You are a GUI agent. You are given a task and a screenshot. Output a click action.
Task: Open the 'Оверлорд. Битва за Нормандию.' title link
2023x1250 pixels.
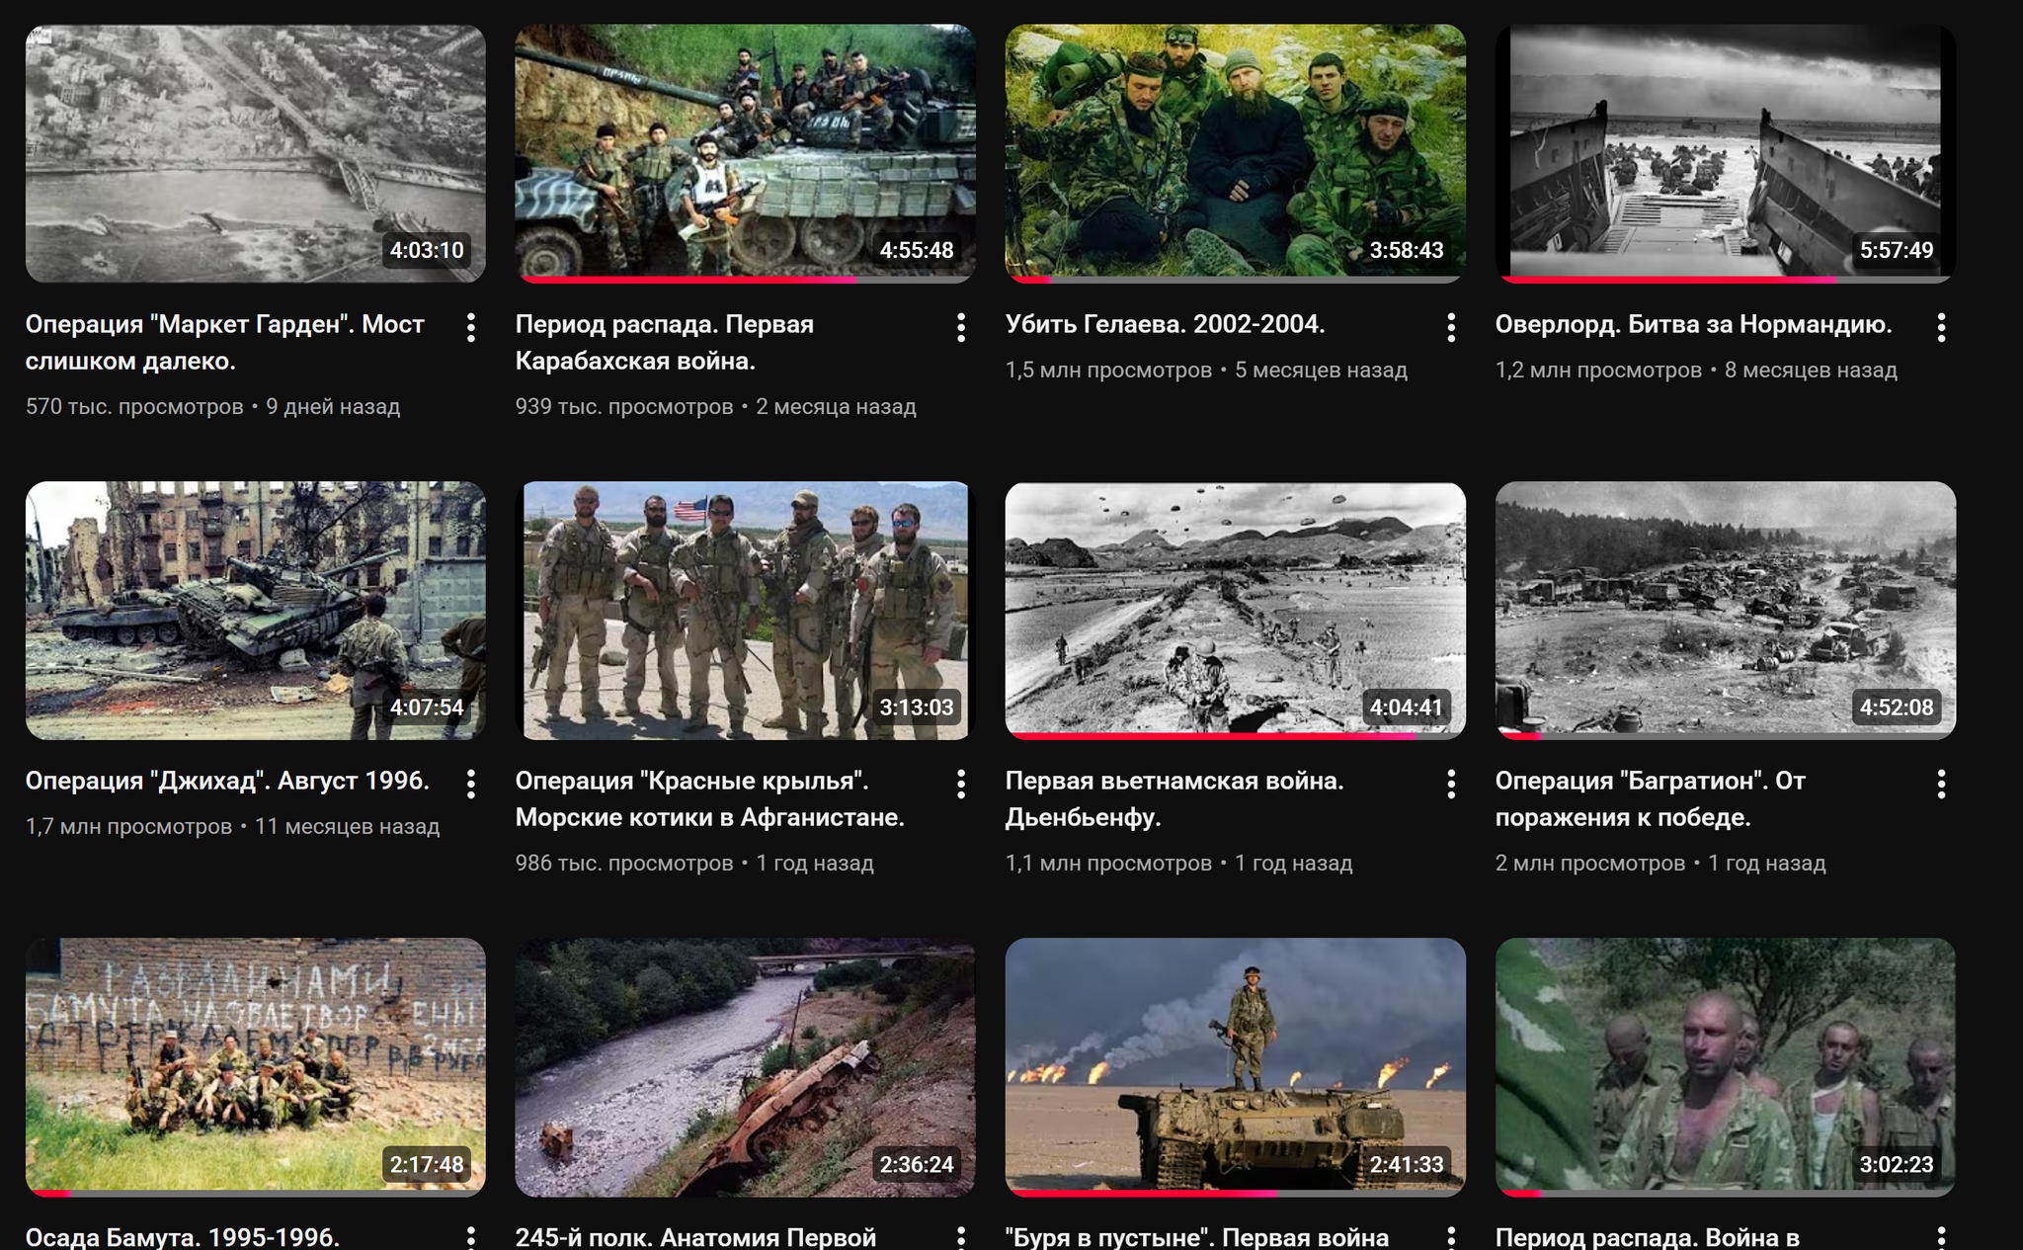click(x=1693, y=324)
